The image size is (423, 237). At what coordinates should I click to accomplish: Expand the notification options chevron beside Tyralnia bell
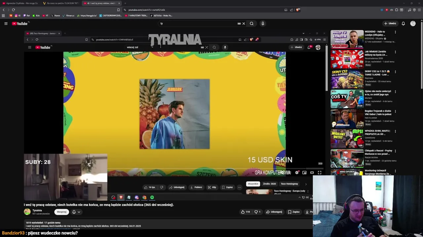(79, 212)
